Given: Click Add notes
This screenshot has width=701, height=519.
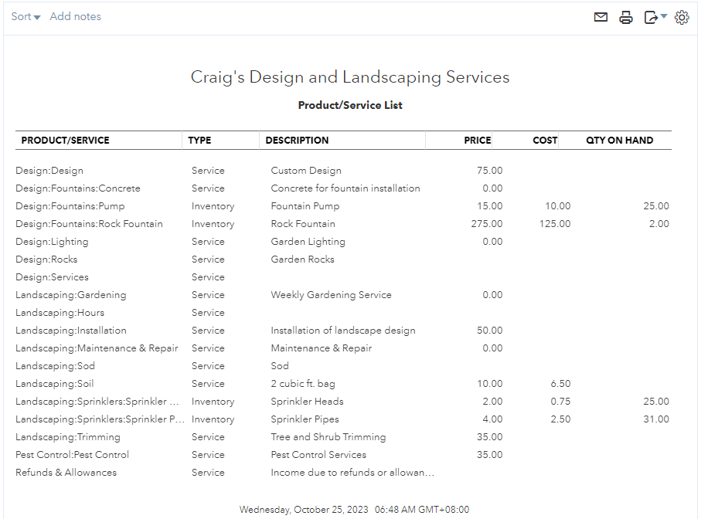Looking at the screenshot, I should (75, 17).
